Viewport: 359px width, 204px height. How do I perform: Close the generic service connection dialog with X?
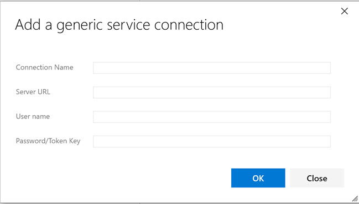[x=345, y=11]
